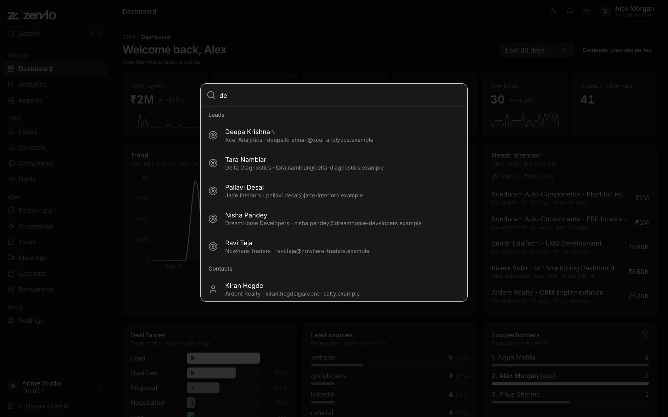Select the Deepa Krishnan lead result
668x417 pixels.
(334, 135)
